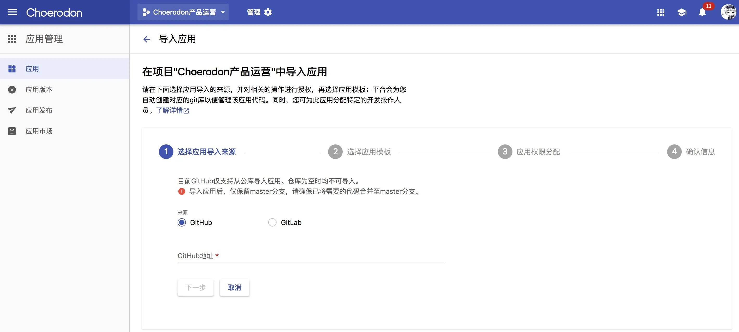739x332 pixels.
Task: Go to 应用市场 sidebar item
Action: pos(39,131)
